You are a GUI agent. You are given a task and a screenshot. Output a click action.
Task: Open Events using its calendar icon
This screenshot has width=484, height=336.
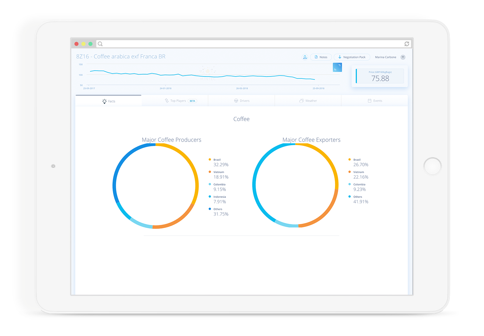coord(369,100)
